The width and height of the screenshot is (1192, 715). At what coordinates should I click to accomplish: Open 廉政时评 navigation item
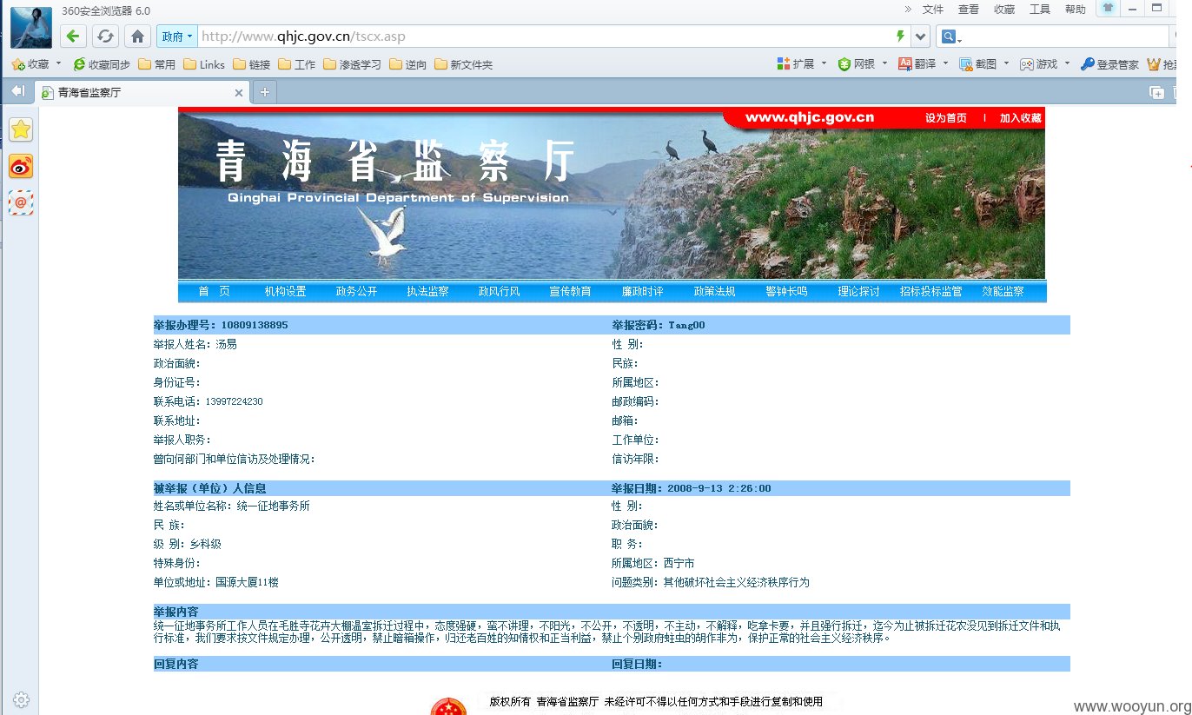click(643, 291)
